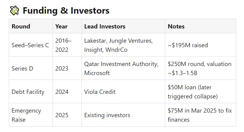Click the Viola Credit investor cell
Image resolution: width=244 pixels, height=132 pixels.
100,92
